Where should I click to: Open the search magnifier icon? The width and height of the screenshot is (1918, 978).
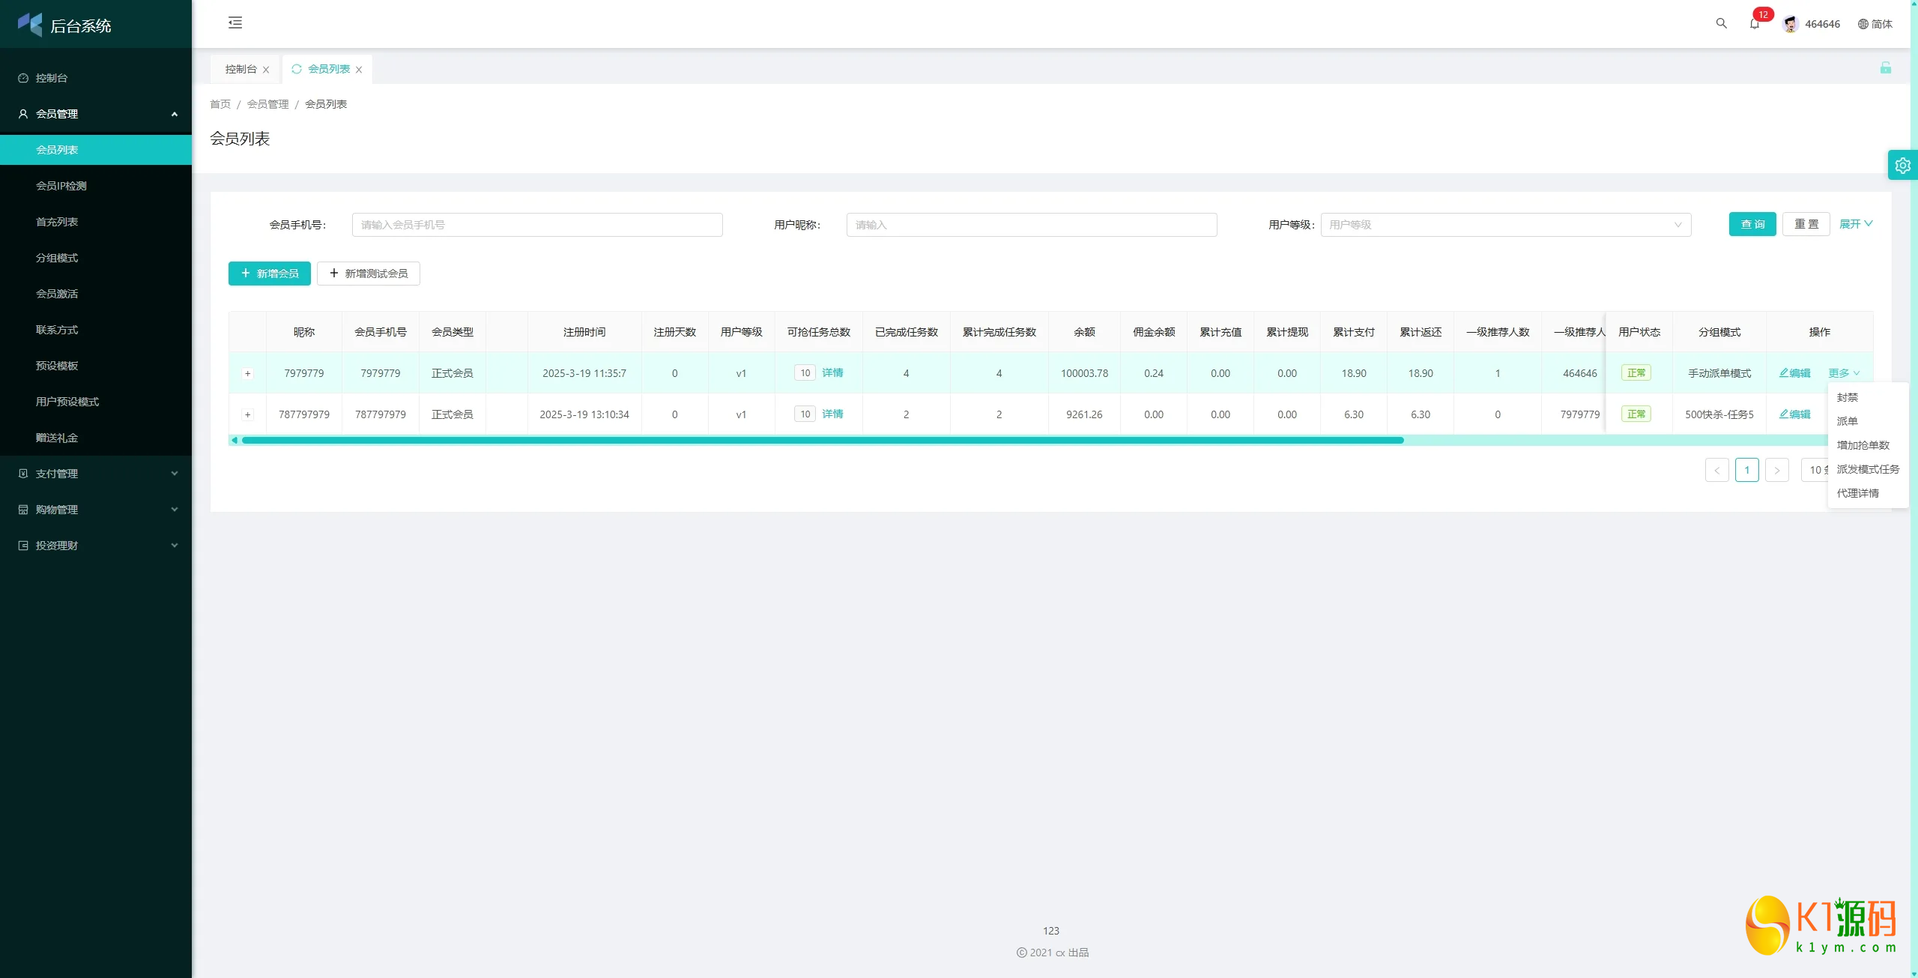pyautogui.click(x=1721, y=23)
